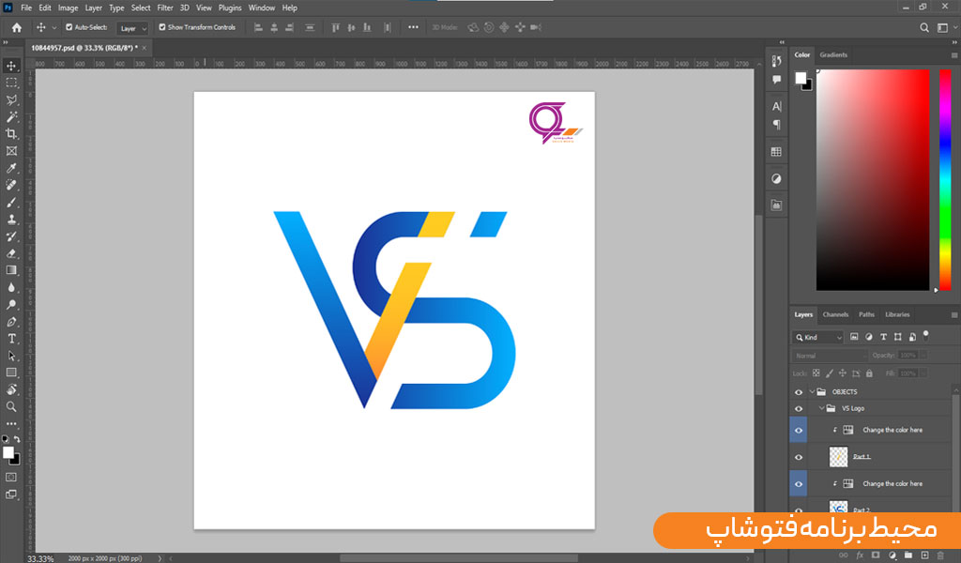961x563 pixels.
Task: Select the Part 1 layer thumbnail
Action: 838,457
